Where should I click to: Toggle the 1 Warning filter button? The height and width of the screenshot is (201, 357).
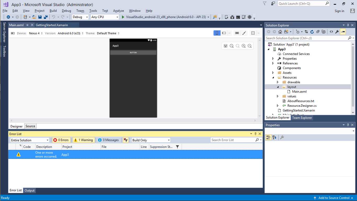point(83,140)
